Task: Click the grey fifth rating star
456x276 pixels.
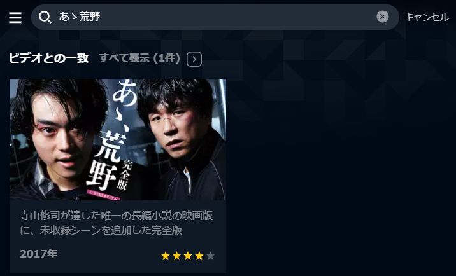Action: [x=210, y=256]
